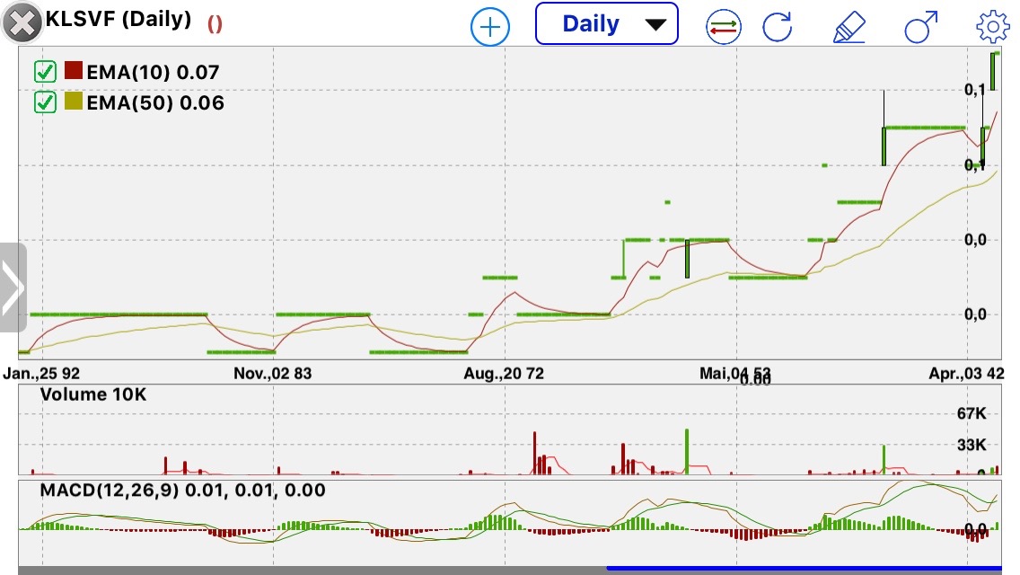1020x575 pixels.
Task: Refresh the chart data
Action: coord(777,26)
